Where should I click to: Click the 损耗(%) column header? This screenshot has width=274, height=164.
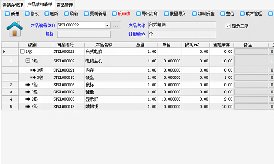pyautogui.click(x=196, y=45)
